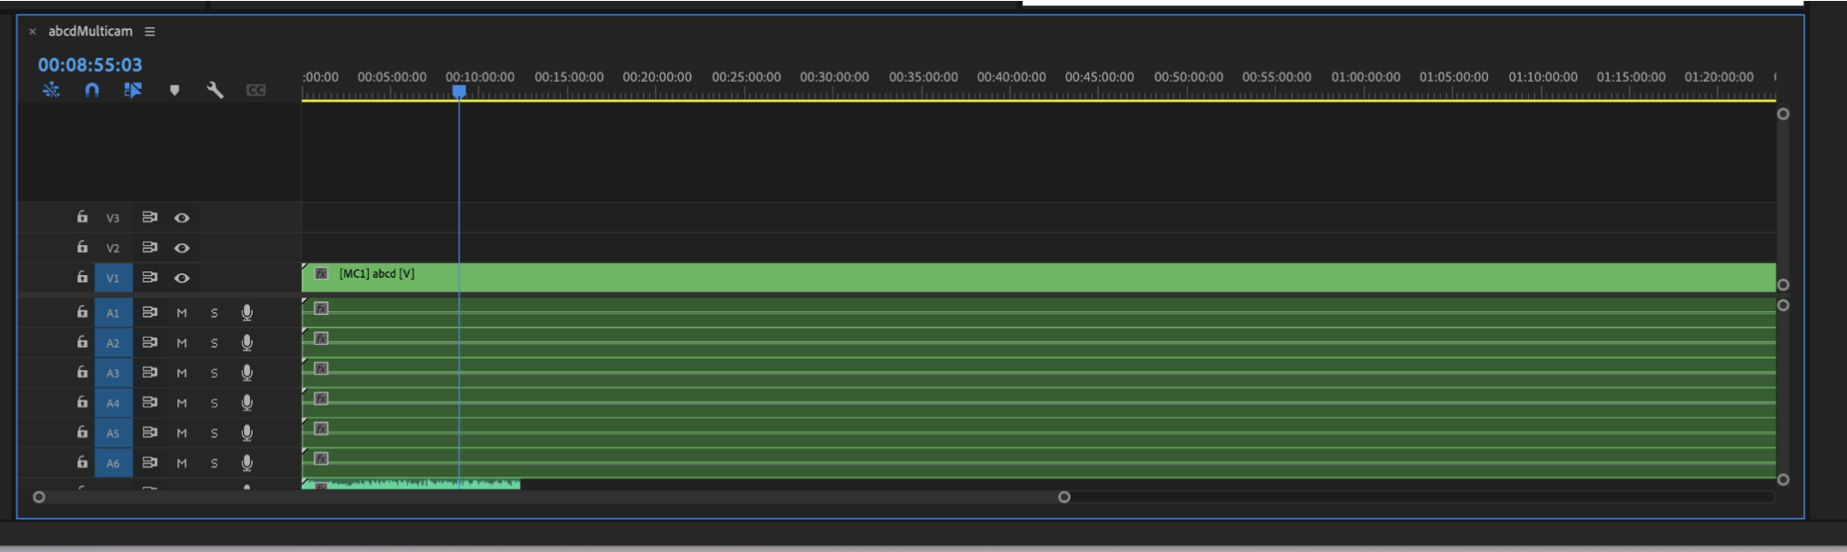Enable voice-over record on A4
The width and height of the screenshot is (1847, 552).
(x=247, y=402)
